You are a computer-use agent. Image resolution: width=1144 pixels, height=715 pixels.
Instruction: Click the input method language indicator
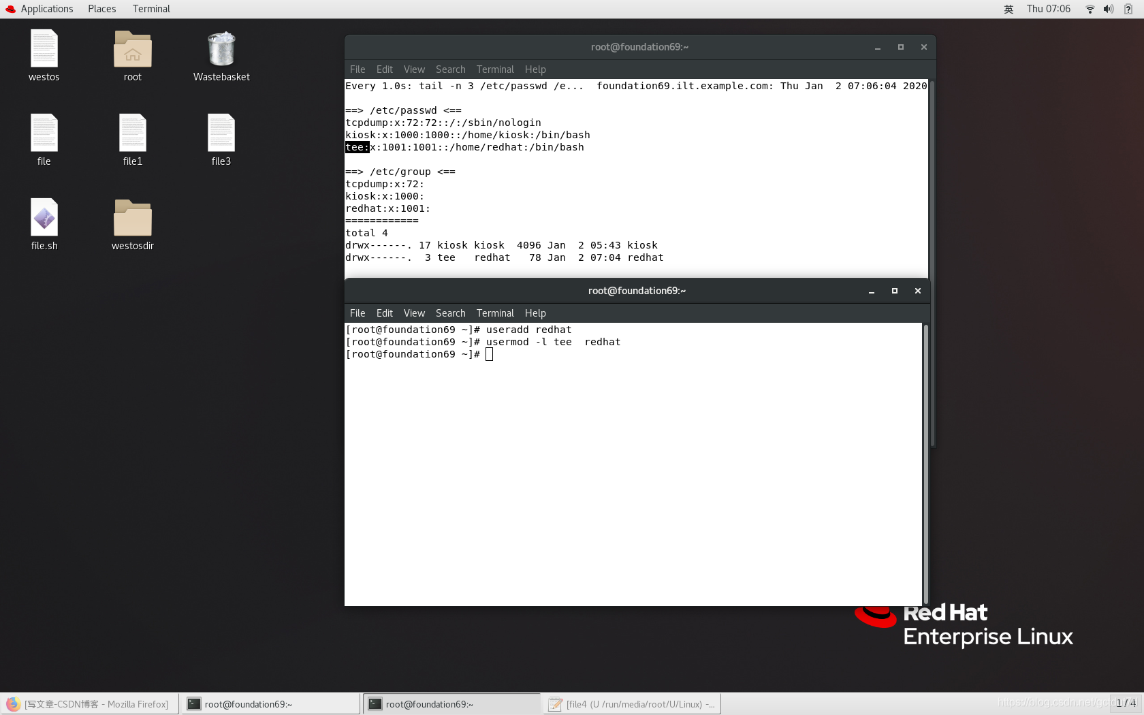pos(1008,9)
